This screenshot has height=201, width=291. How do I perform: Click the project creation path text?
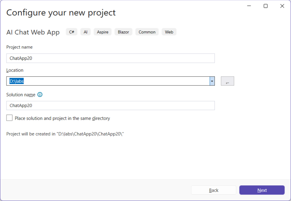pos(65,134)
